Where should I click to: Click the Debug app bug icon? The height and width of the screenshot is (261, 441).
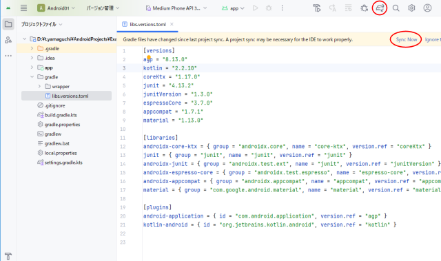tap(269, 8)
